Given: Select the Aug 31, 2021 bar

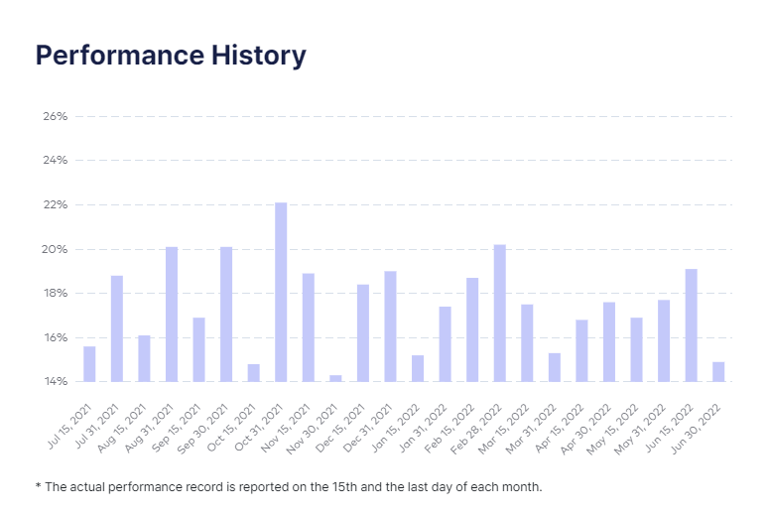Looking at the screenshot, I should [172, 315].
